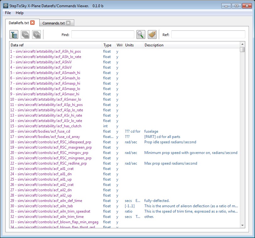Click the expand all toolbar icon
255x238 pixels.
(x=36, y=34)
